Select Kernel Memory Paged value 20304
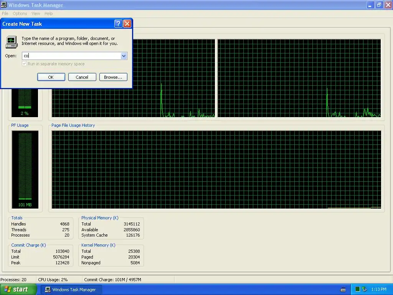Image resolution: width=393 pixels, height=295 pixels. coord(134,257)
